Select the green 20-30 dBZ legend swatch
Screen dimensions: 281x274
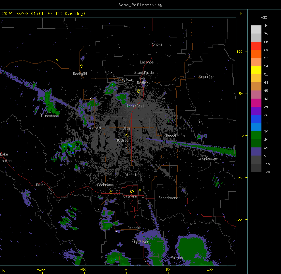[256, 135]
